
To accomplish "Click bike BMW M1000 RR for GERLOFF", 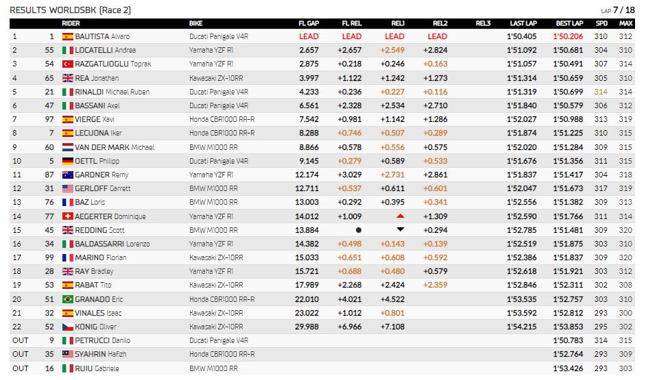I will click(213, 188).
